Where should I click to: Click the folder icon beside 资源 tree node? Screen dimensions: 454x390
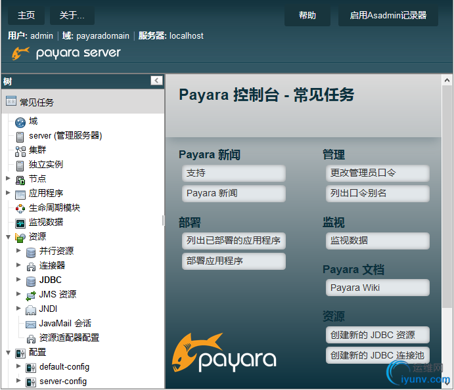(20, 238)
